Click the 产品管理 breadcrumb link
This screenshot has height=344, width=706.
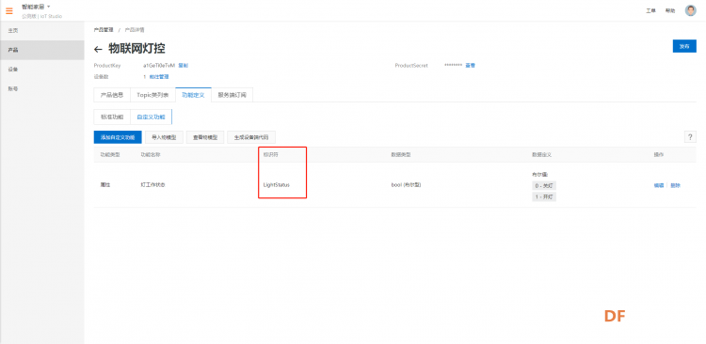pyautogui.click(x=104, y=30)
